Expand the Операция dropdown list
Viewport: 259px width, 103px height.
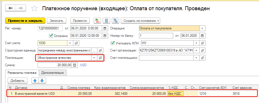[x=202, y=28]
